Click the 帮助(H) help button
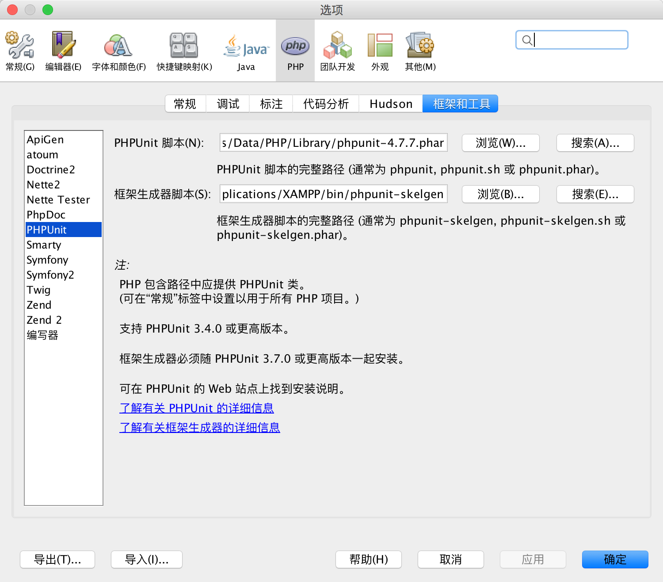The height and width of the screenshot is (582, 663). point(369,559)
